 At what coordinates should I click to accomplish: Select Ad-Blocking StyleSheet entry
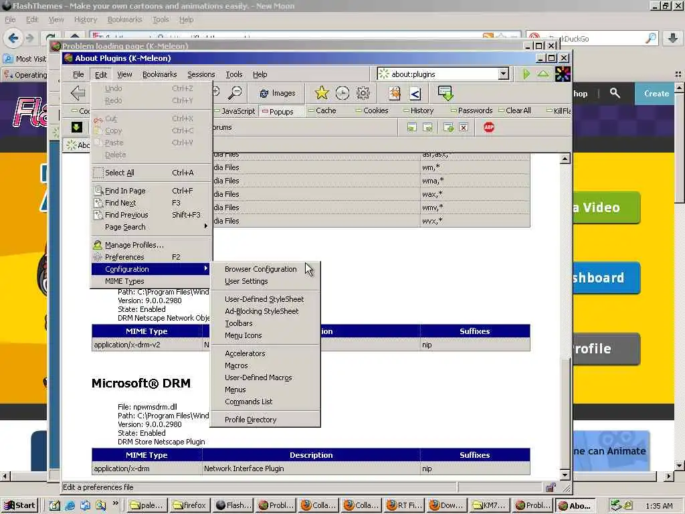[262, 311]
